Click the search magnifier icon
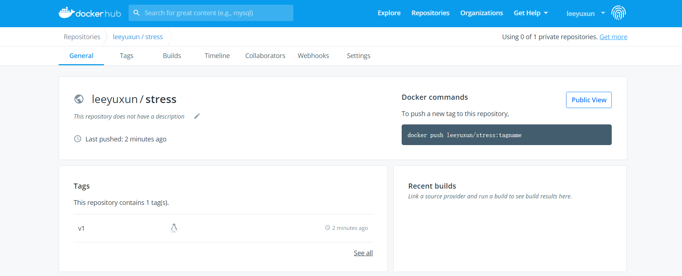Image resolution: width=682 pixels, height=276 pixels. pos(137,13)
